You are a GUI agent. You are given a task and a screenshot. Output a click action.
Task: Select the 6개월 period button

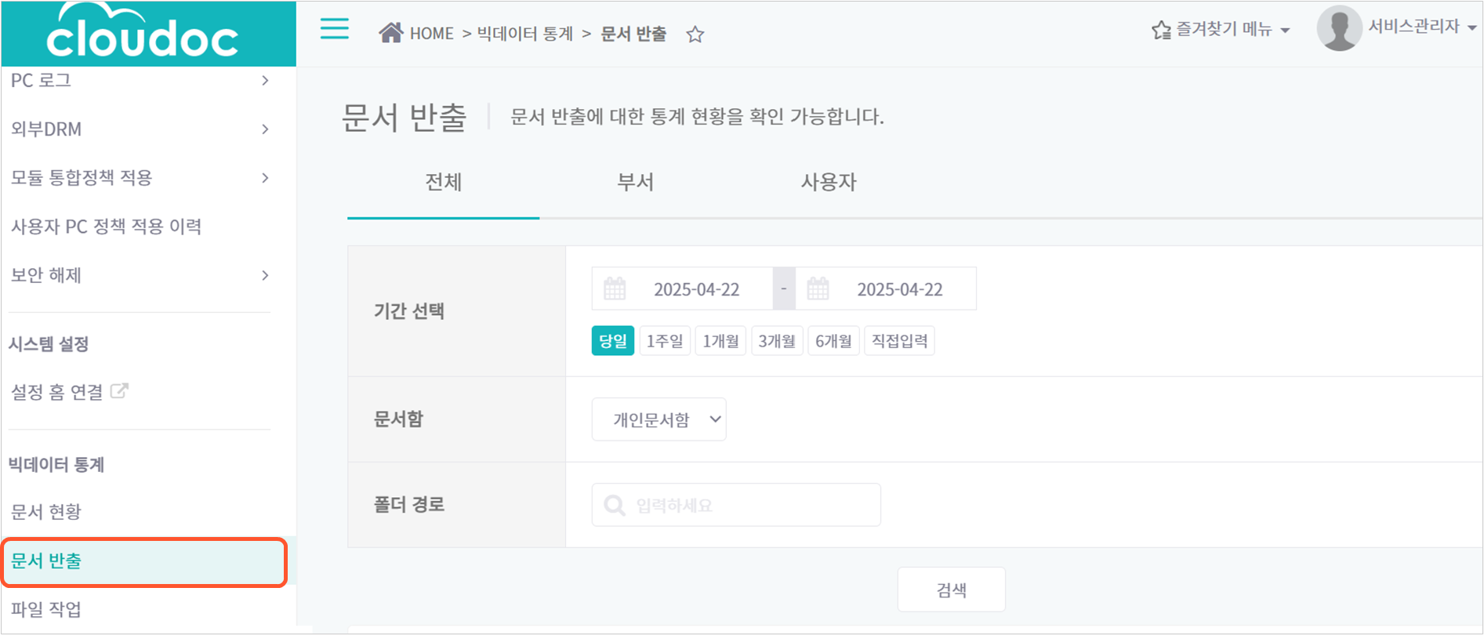click(x=833, y=341)
